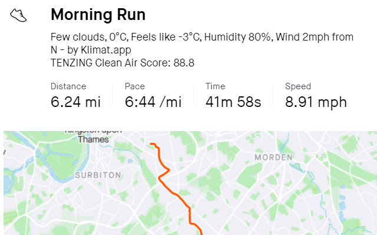Select the 6:44 /mi pace value
This screenshot has width=377, height=235.
(153, 102)
